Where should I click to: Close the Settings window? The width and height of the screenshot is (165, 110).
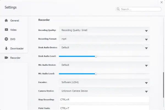(161, 2)
